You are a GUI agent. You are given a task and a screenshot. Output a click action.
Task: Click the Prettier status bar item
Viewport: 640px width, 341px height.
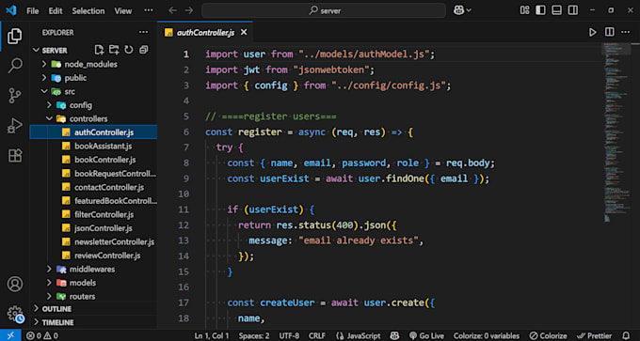point(595,335)
